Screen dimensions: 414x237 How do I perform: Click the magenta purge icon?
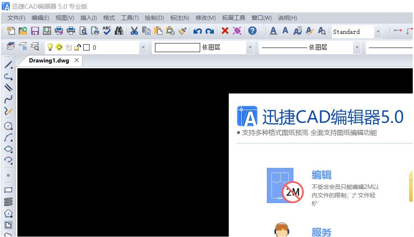click(x=237, y=31)
